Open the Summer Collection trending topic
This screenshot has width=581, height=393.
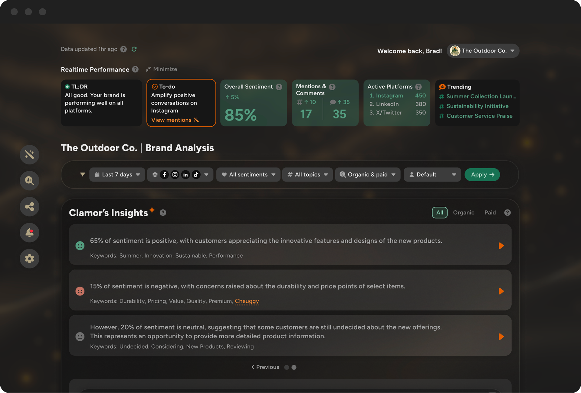point(481,96)
